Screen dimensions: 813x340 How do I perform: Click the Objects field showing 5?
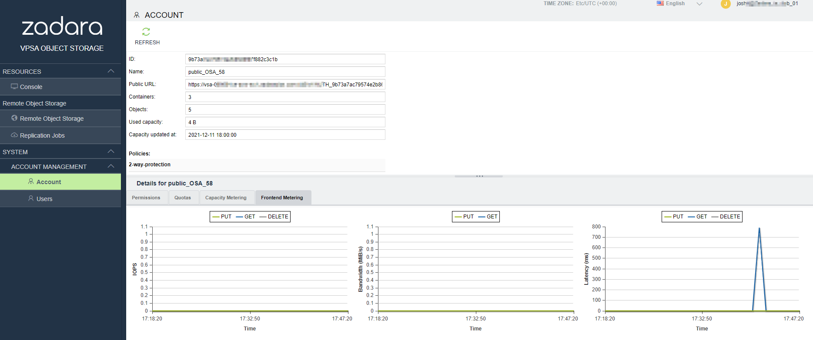(x=285, y=109)
